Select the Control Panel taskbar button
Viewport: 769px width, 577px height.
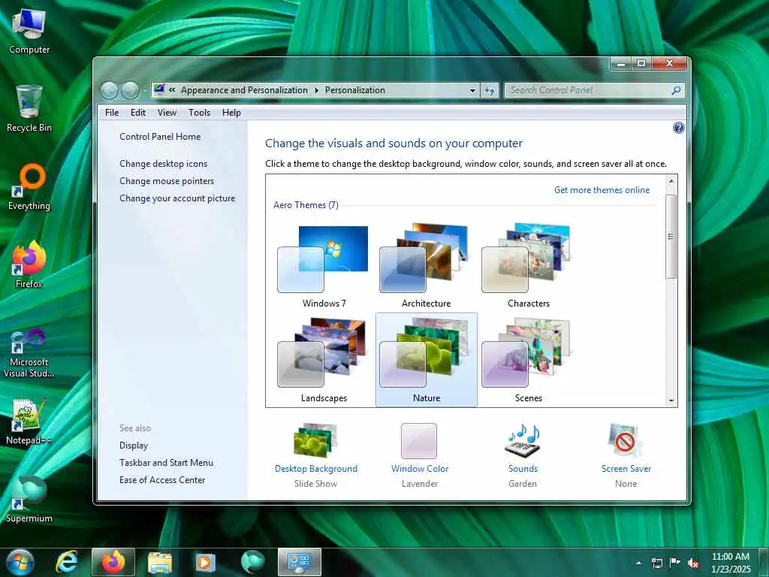tap(299, 562)
